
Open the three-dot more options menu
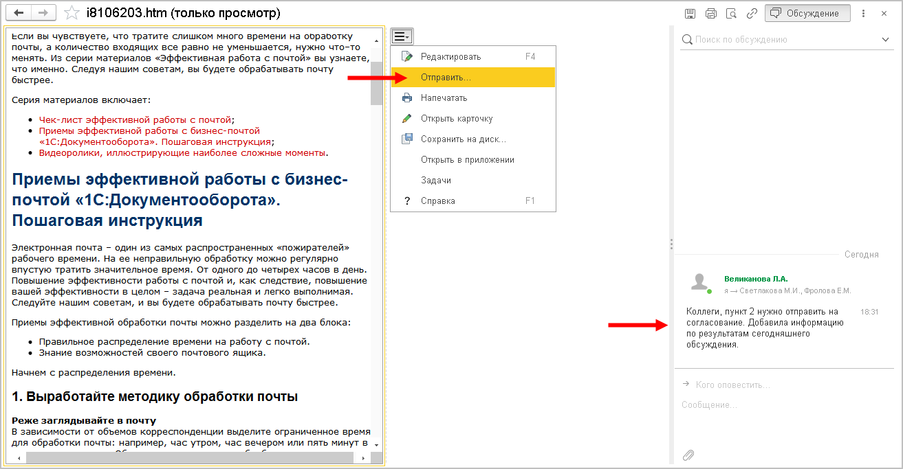pyautogui.click(x=864, y=13)
